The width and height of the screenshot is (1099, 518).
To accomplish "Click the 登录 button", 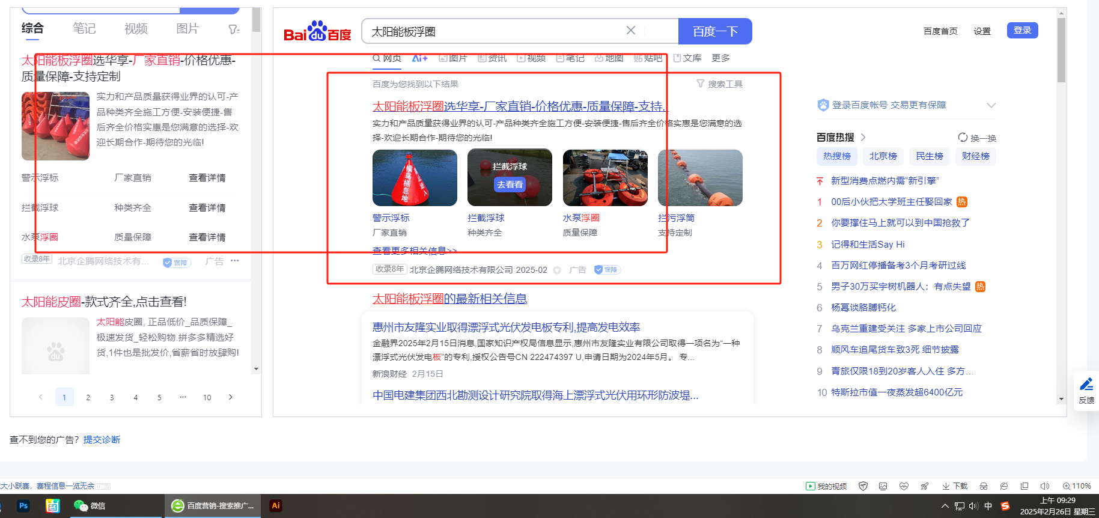I will coord(1022,31).
